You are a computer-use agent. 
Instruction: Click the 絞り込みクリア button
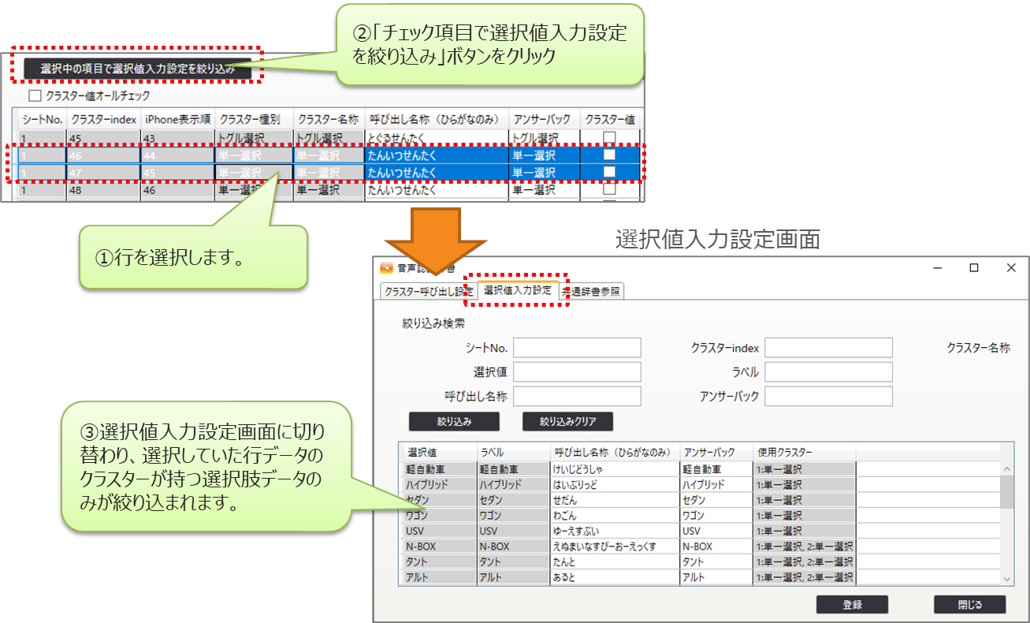click(567, 421)
